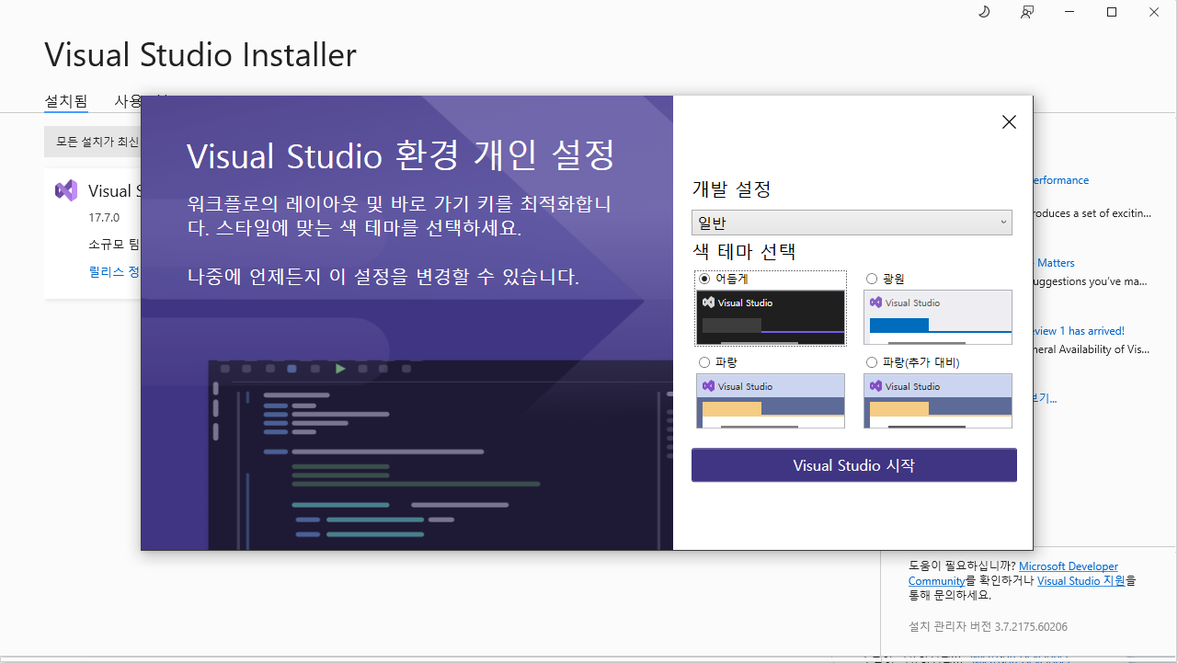Select the 어둡게 dark theme radio button

pyautogui.click(x=705, y=279)
